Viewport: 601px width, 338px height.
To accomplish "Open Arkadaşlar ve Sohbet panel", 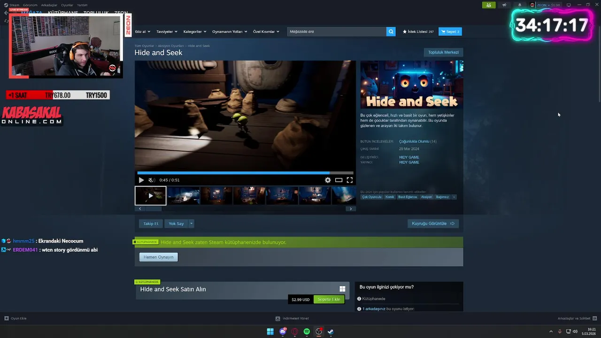I will coord(577,318).
